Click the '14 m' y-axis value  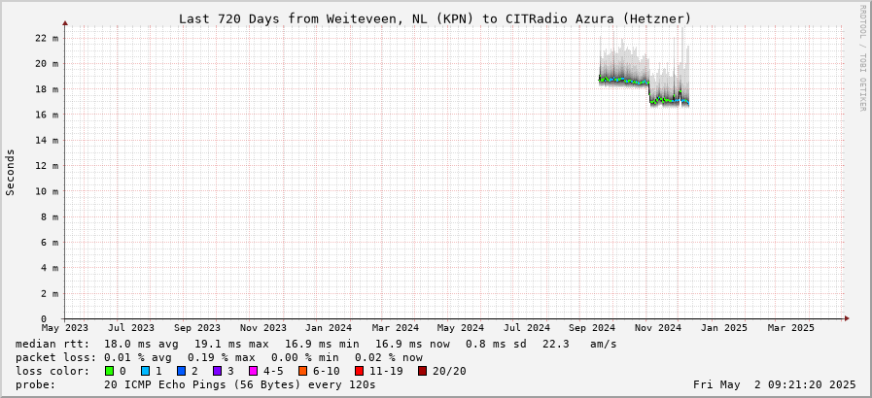click(47, 140)
